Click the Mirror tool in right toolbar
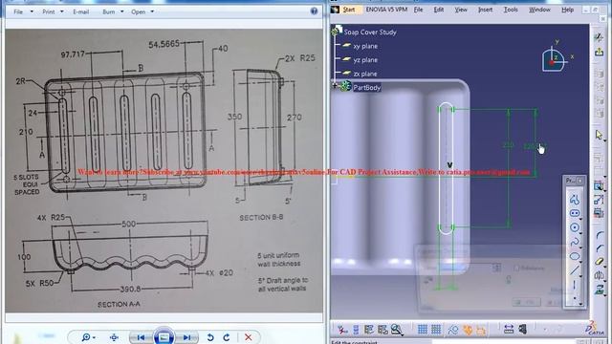 pos(600,275)
